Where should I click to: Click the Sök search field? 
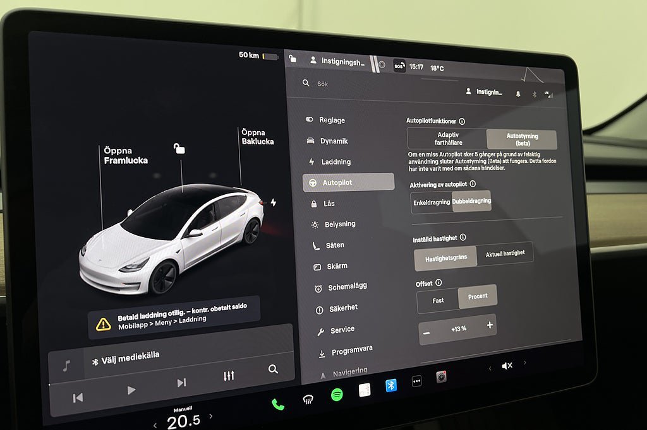pos(354,84)
